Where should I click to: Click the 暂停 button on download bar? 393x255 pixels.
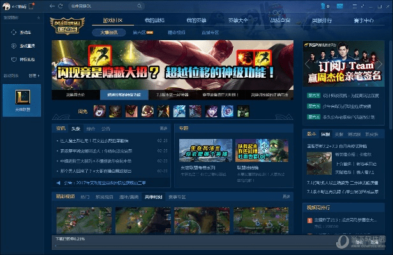point(359,242)
